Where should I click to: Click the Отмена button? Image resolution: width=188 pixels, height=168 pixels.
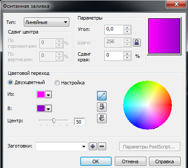click(130, 161)
